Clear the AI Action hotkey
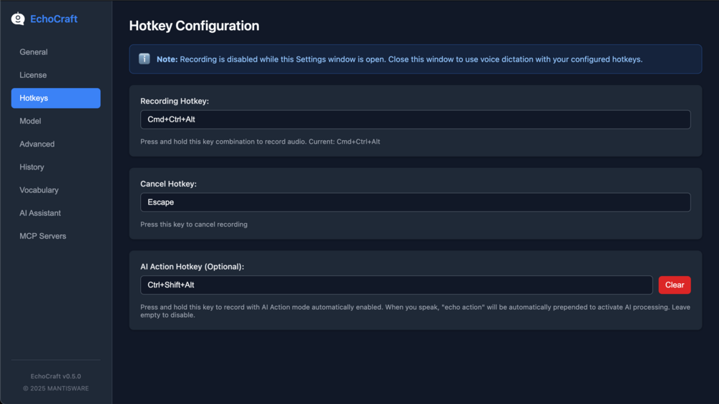The height and width of the screenshot is (404, 719). pos(674,285)
